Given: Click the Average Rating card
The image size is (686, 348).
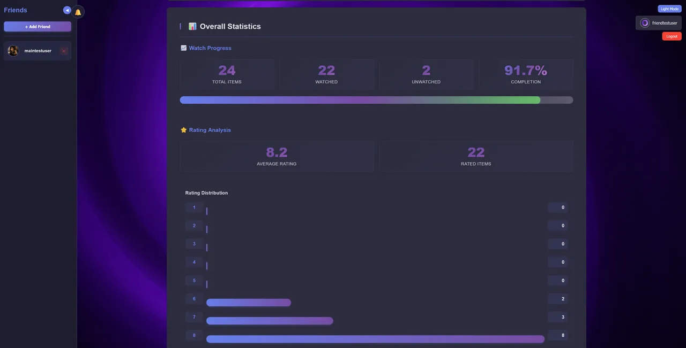Looking at the screenshot, I should (x=277, y=156).
